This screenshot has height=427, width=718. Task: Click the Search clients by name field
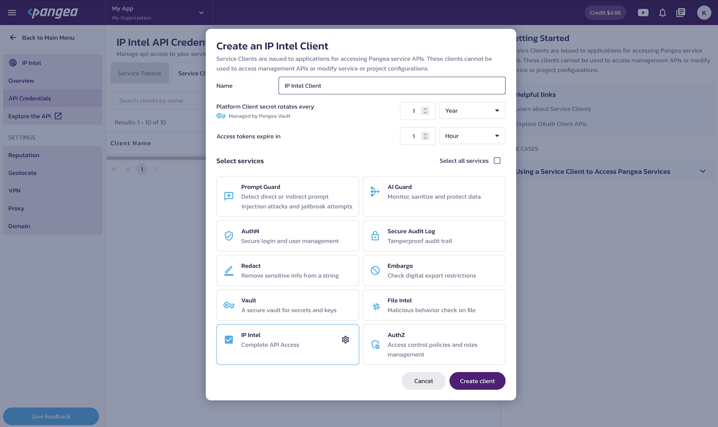[x=160, y=101]
